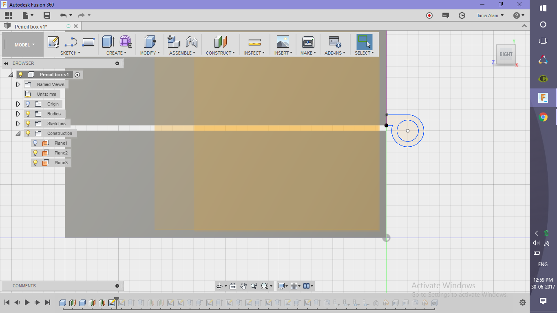Click the Scripts and Add-Ins icon
This screenshot has width=557, height=313.
[335, 42]
